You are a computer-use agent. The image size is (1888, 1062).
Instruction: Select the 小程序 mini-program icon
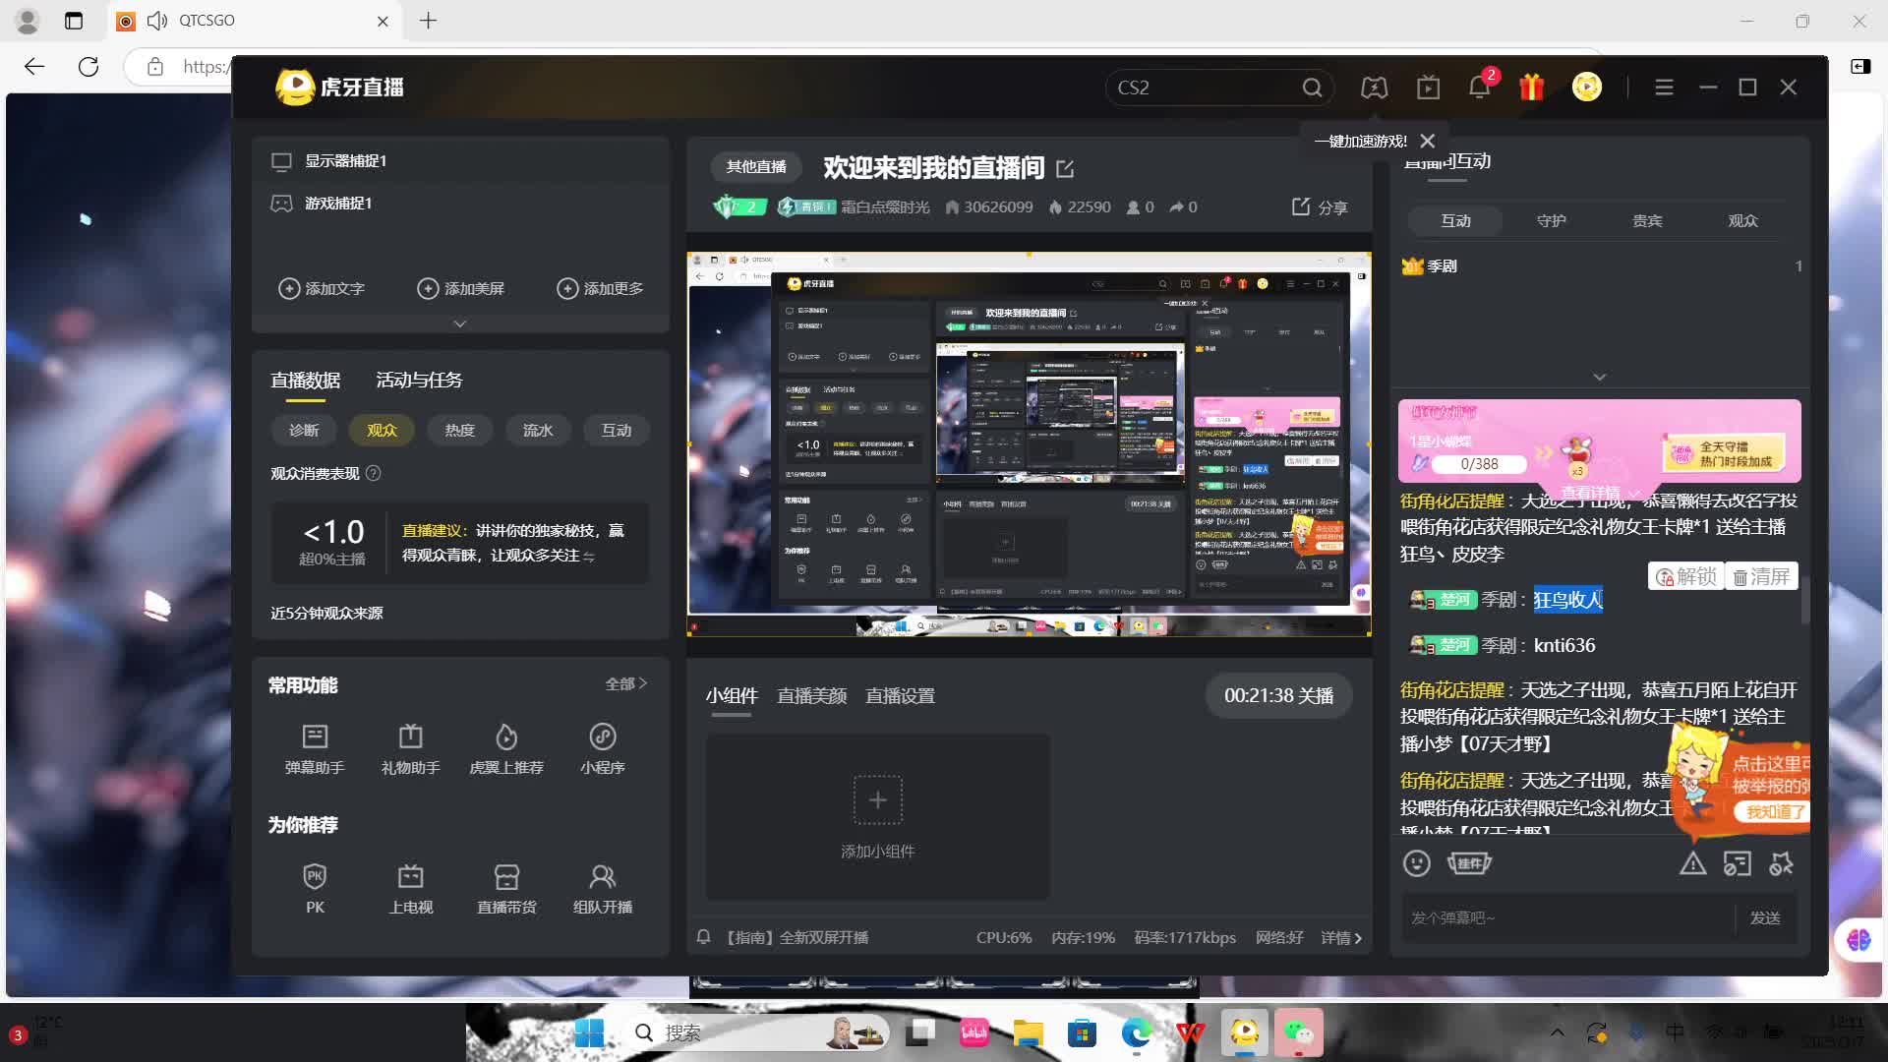[x=602, y=749]
